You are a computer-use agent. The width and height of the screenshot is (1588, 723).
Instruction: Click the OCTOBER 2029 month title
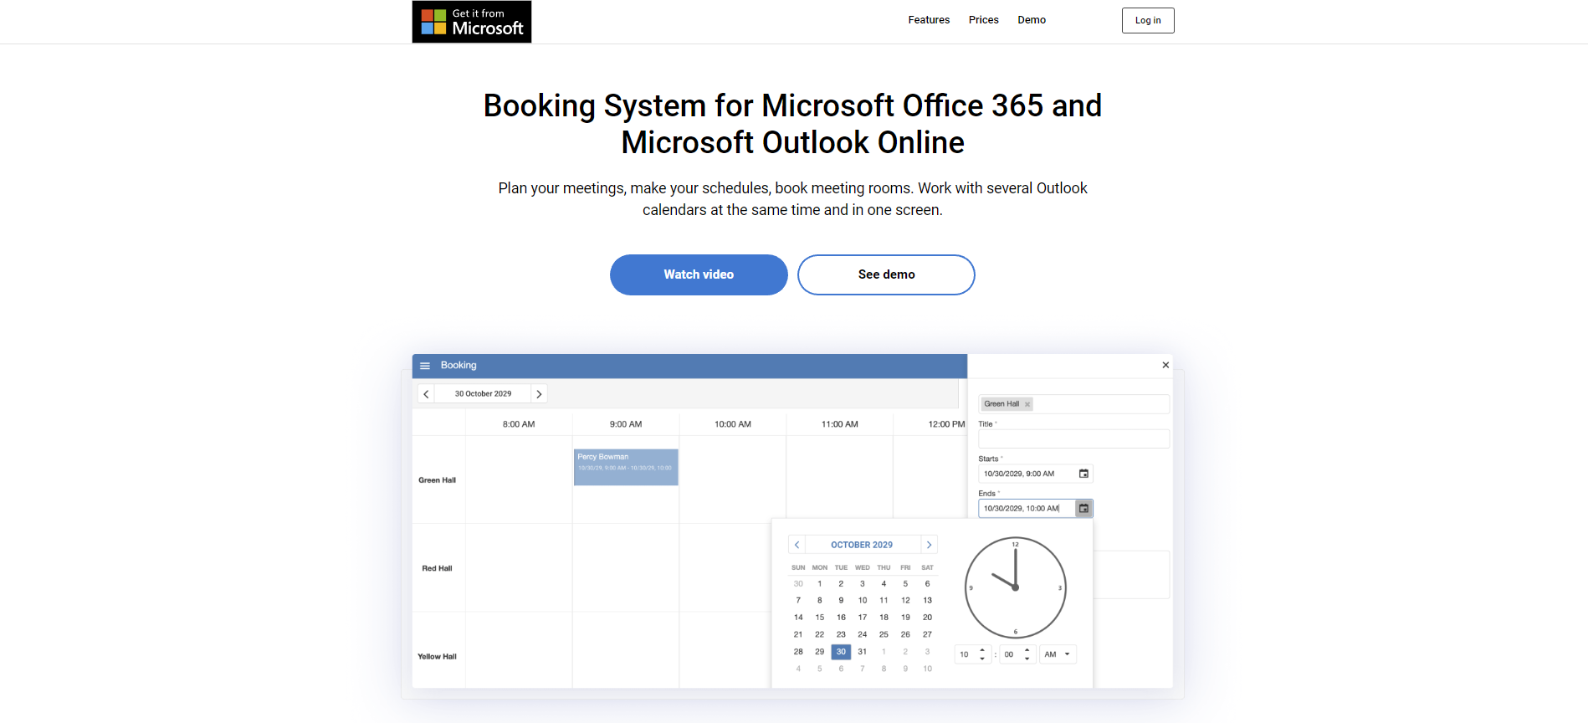click(862, 545)
